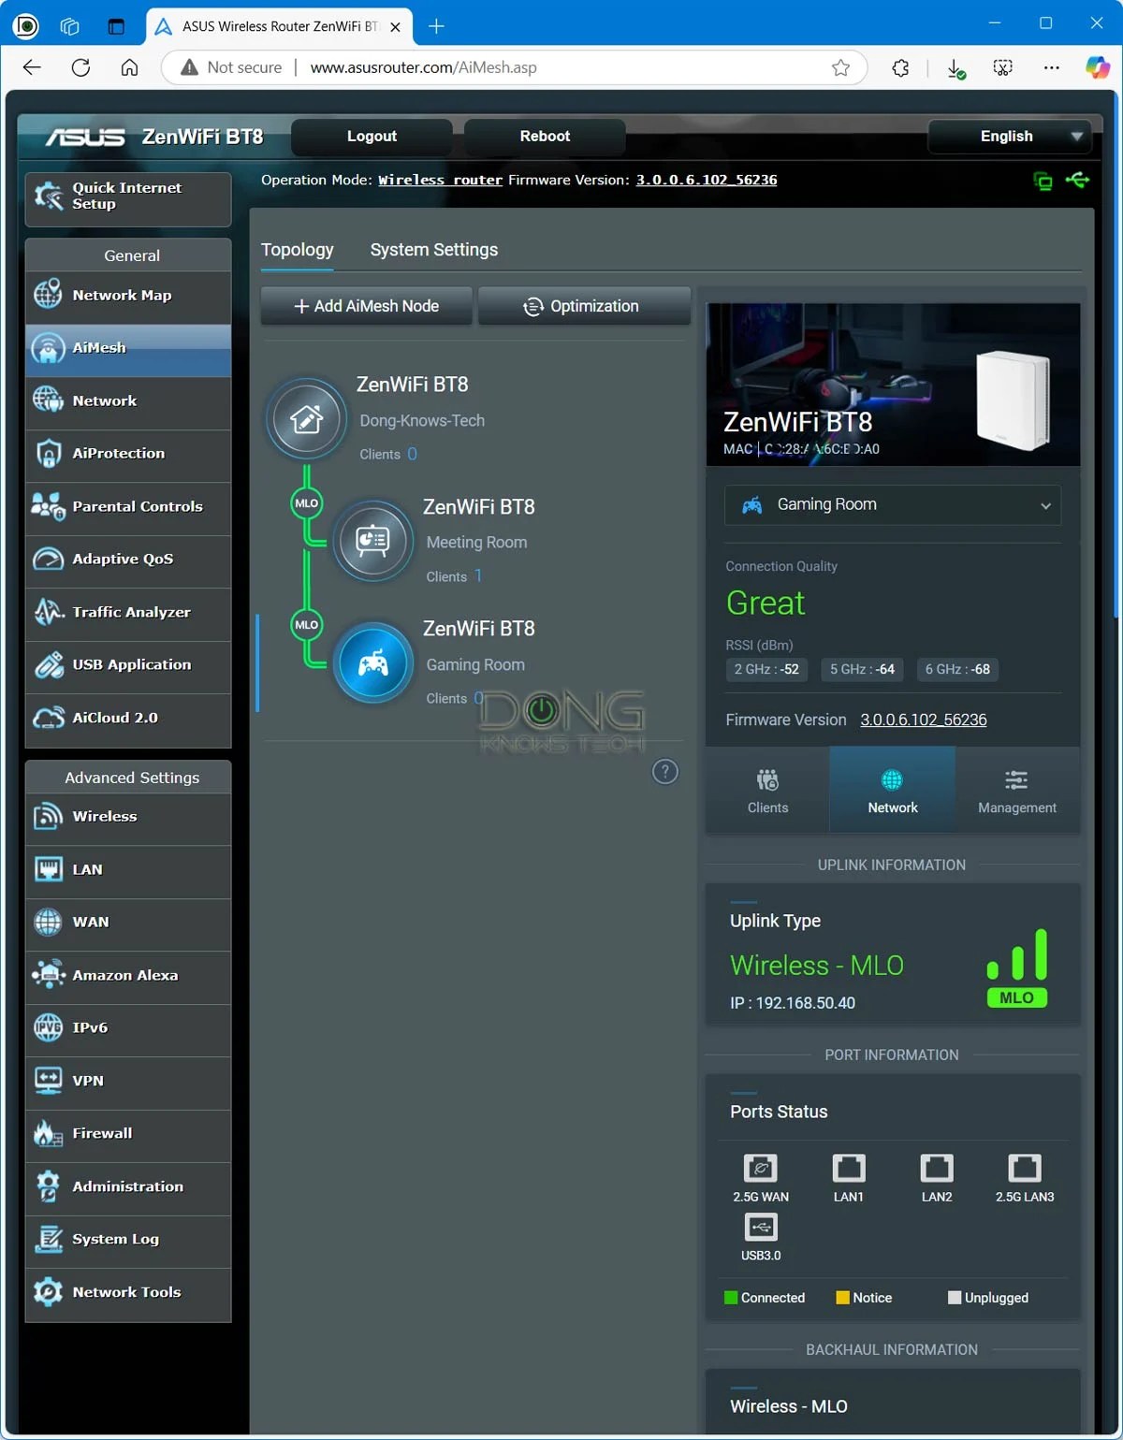The image size is (1123, 1440).
Task: Select AiMesh sidebar item
Action: (x=128, y=349)
